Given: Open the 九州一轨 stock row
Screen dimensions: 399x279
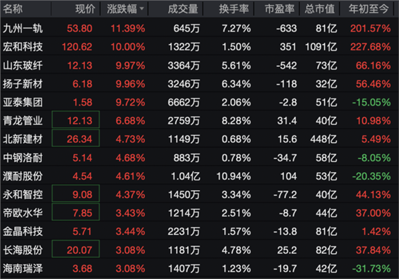Looking at the screenshot, I should [23, 29].
